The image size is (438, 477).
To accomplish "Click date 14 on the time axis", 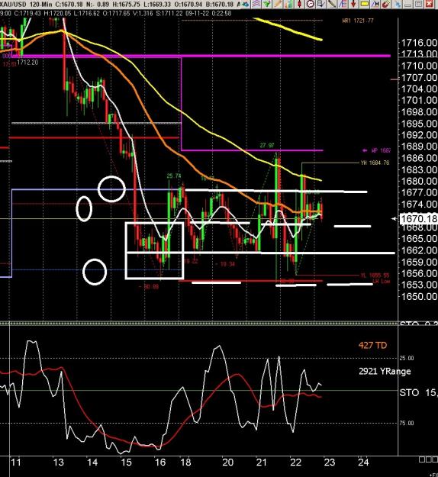I will click(x=92, y=462).
